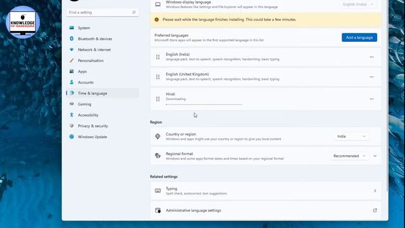Click the Preferred languages heading

coord(171,35)
